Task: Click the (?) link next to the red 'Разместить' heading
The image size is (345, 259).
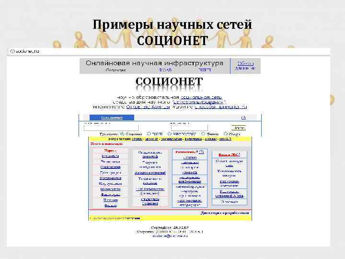Action: tap(201, 152)
